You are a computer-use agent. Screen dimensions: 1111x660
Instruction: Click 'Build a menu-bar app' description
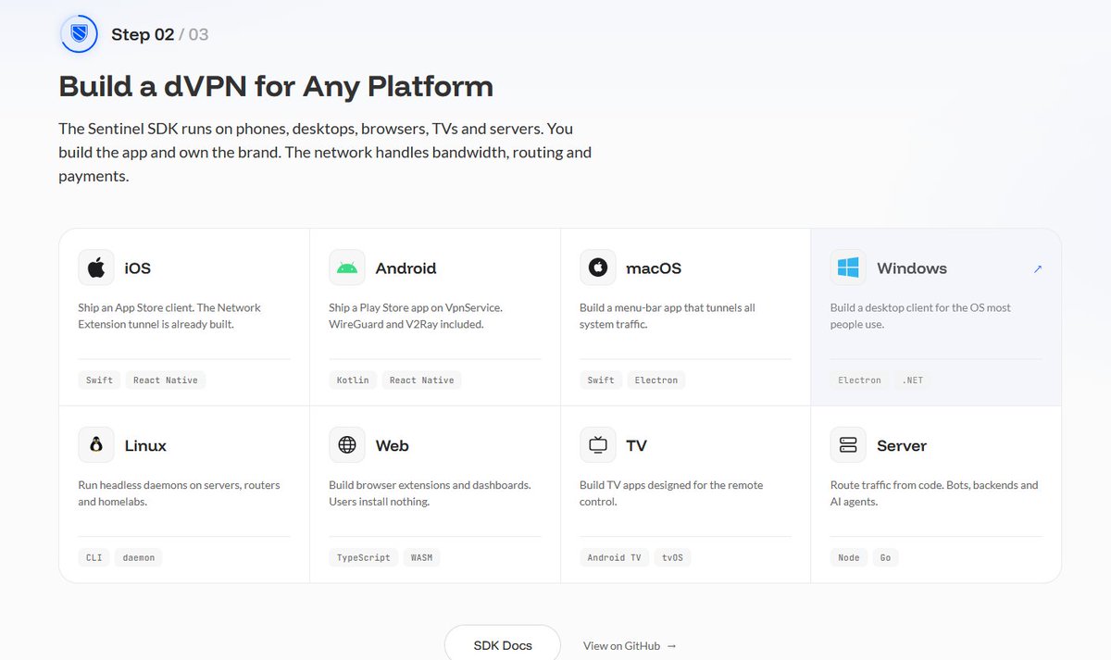pos(668,316)
